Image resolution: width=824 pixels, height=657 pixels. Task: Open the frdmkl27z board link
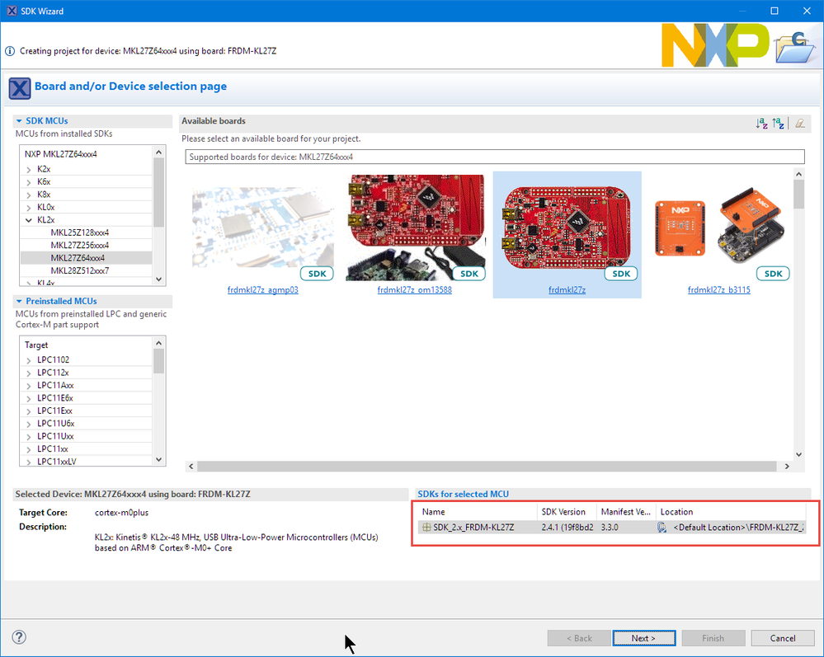567,290
